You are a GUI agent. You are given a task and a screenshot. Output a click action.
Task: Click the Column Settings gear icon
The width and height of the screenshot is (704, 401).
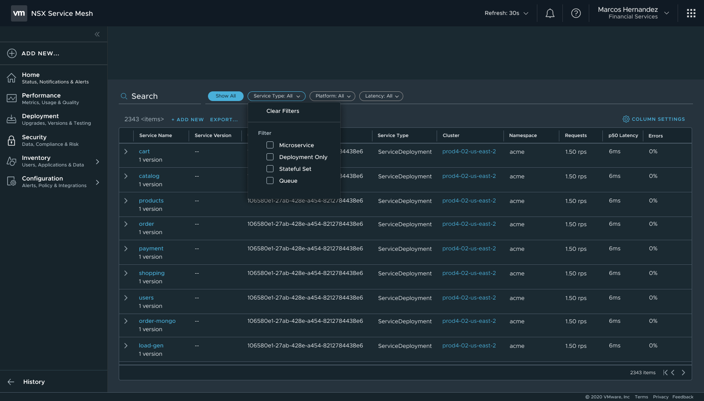click(626, 119)
